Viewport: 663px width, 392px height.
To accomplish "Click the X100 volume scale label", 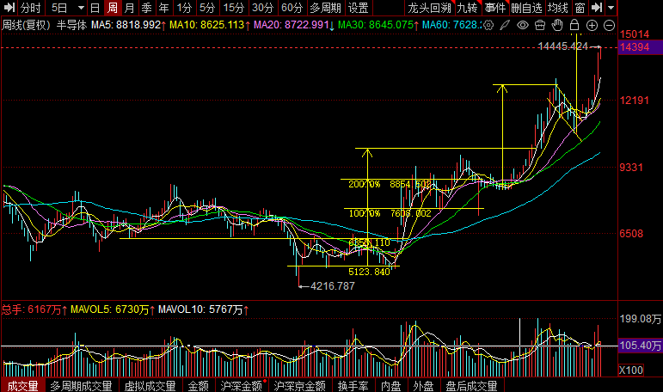I will click(631, 371).
